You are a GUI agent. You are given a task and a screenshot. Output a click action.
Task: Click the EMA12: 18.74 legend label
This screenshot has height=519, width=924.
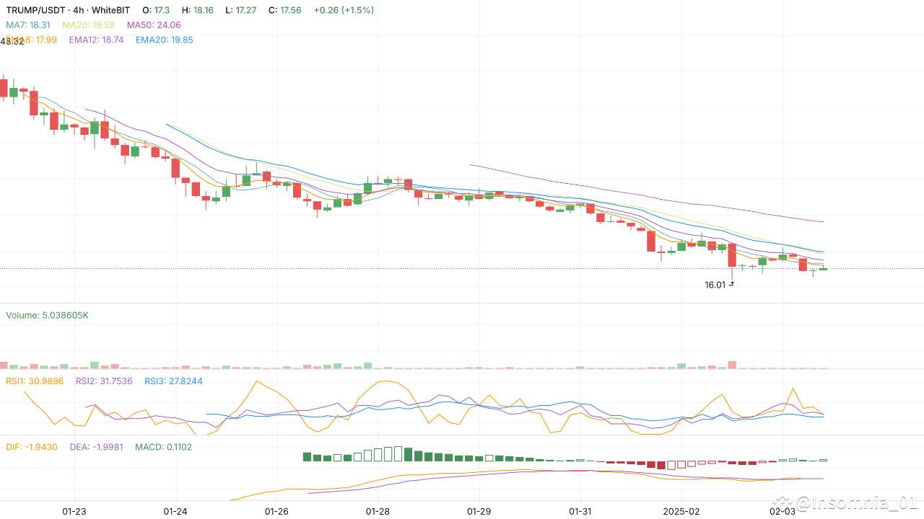96,40
